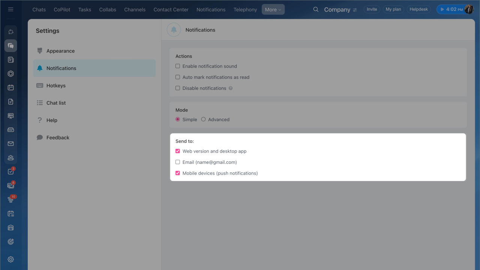Click the Invite button
The width and height of the screenshot is (480, 270).
[x=372, y=9]
